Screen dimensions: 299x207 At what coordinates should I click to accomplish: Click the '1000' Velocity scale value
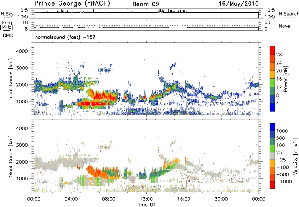[x=282, y=131]
